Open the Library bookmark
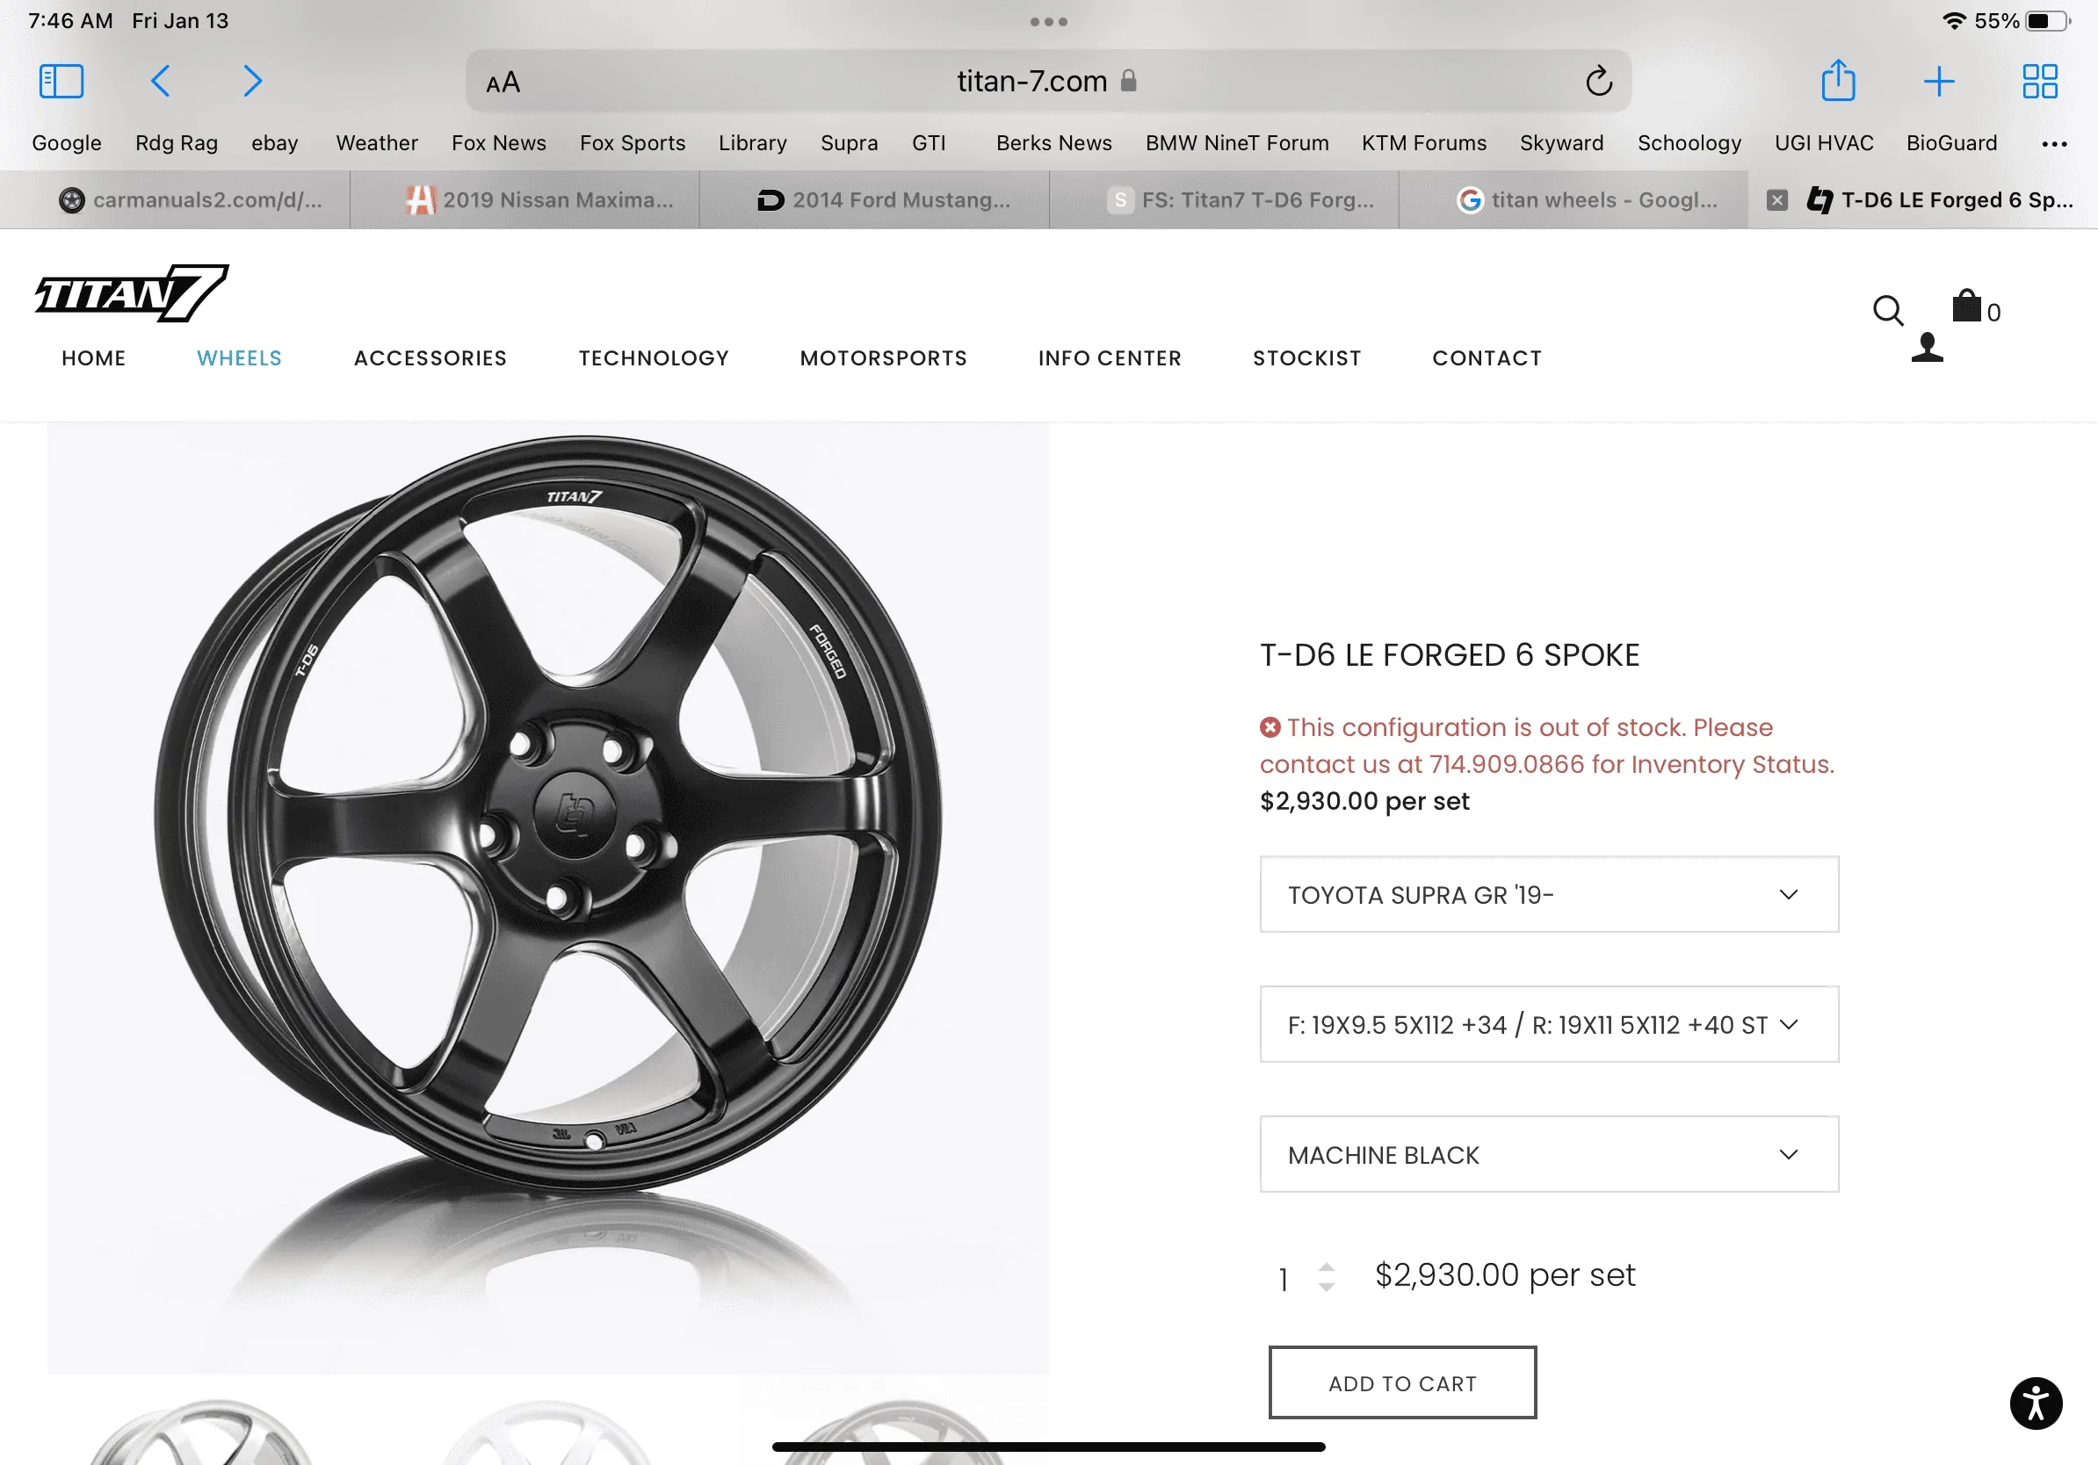The image size is (2098, 1465). pos(752,143)
